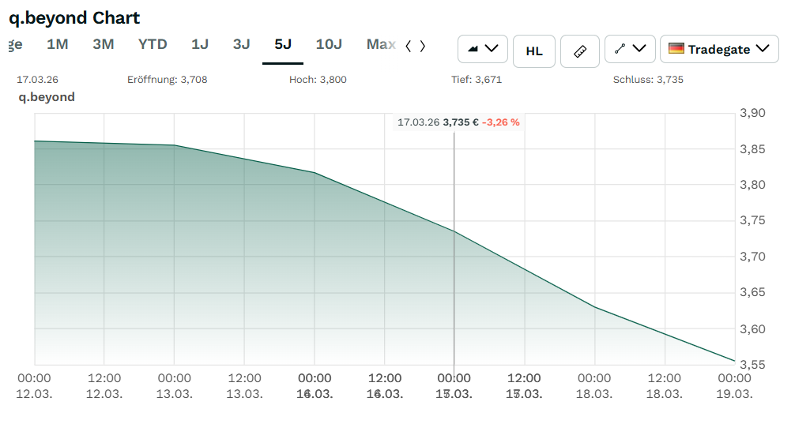Click the q.beyond series legend label
The image size is (810, 424).
click(47, 97)
